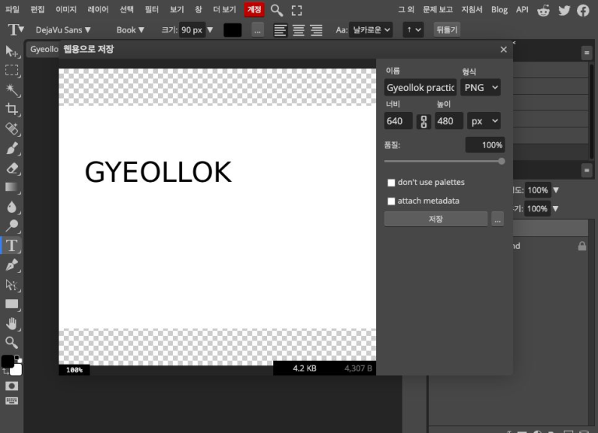
Task: Select the Path Select tool
Action: pyautogui.click(x=12, y=285)
